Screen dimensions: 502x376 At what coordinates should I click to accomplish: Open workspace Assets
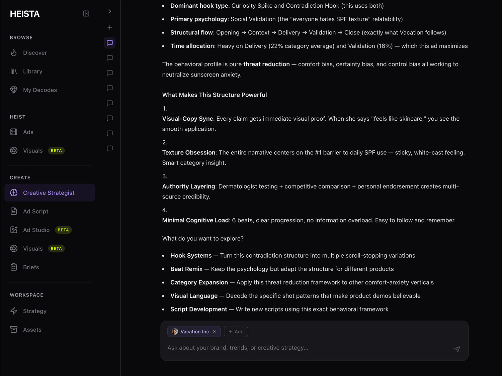[x=32, y=330]
